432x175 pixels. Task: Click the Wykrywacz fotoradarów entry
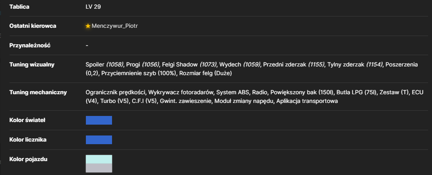[x=181, y=92]
